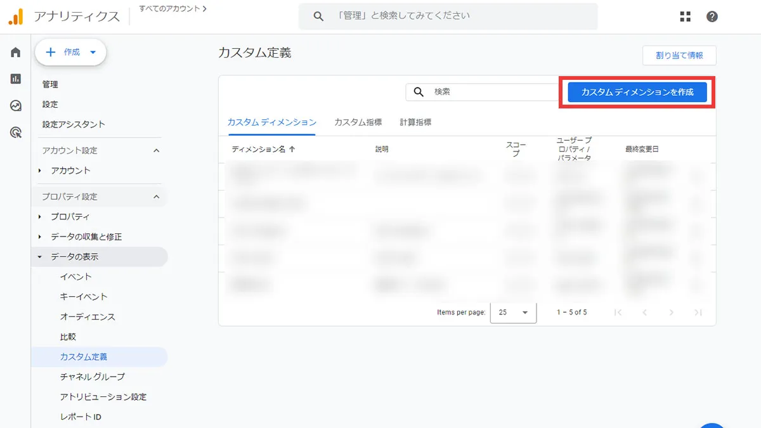Open the Help question mark icon
The image size is (761, 428).
[712, 16]
